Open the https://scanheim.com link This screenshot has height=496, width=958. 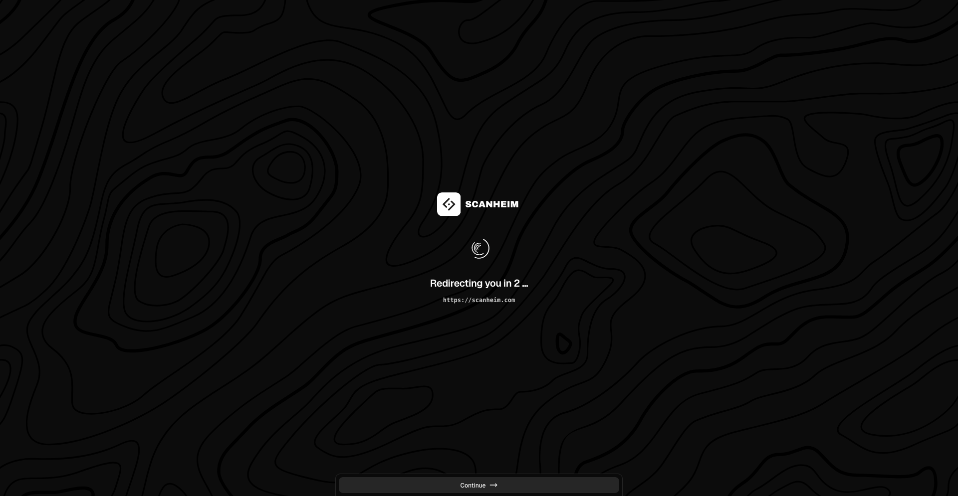coord(479,300)
